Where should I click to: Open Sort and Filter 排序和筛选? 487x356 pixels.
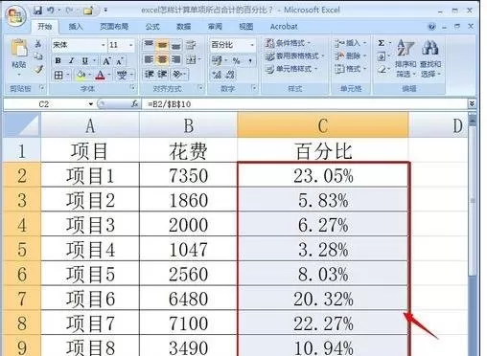coord(406,58)
